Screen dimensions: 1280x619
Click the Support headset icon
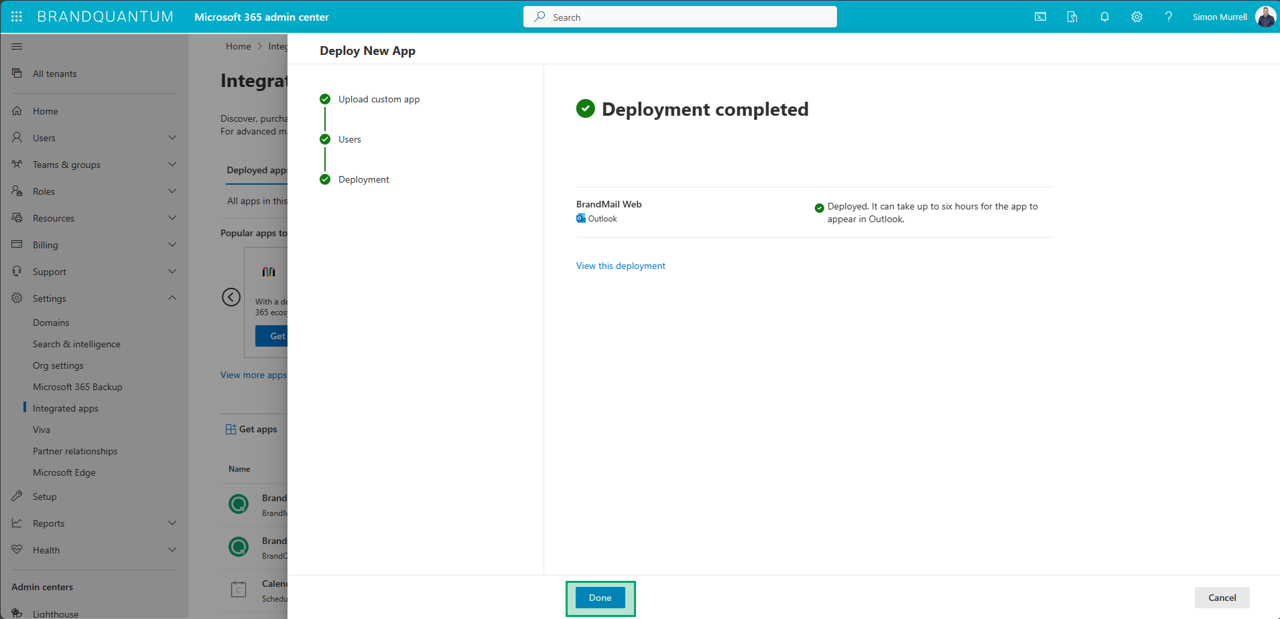click(x=17, y=271)
